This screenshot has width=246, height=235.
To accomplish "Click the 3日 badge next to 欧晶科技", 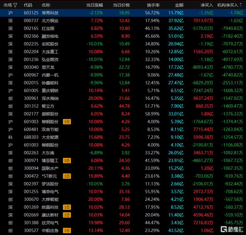I will point(67,207).
